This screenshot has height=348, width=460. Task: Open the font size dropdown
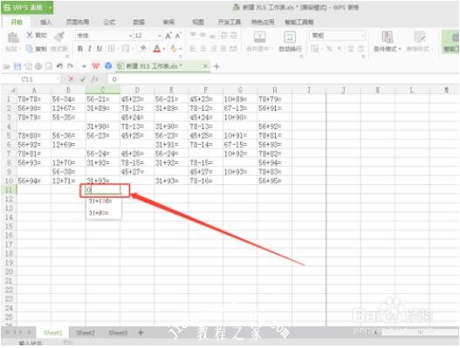[x=160, y=36]
